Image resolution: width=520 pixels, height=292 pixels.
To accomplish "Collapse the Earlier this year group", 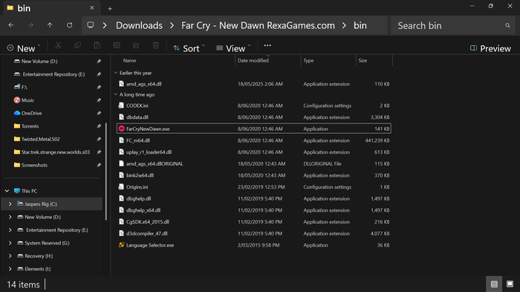I will 116,73.
